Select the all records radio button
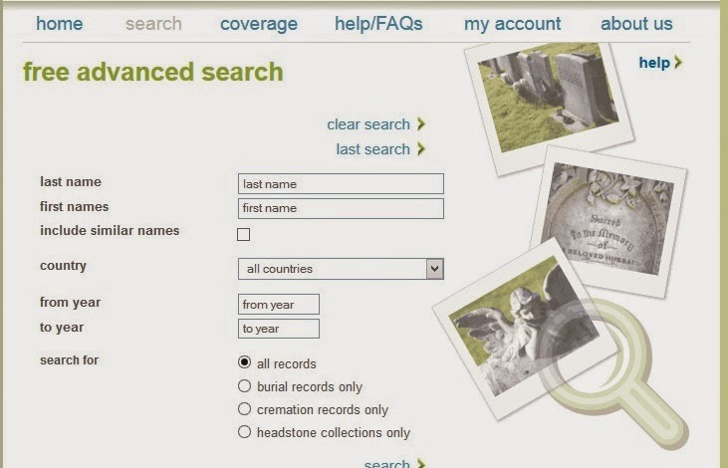 click(x=244, y=362)
